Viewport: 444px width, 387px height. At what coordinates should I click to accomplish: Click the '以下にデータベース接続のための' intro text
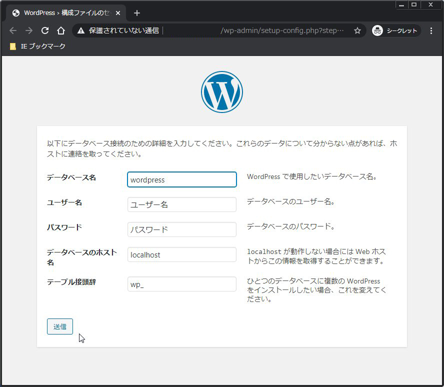pyautogui.click(x=222, y=148)
